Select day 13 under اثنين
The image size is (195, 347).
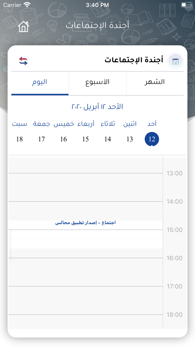[x=130, y=139]
